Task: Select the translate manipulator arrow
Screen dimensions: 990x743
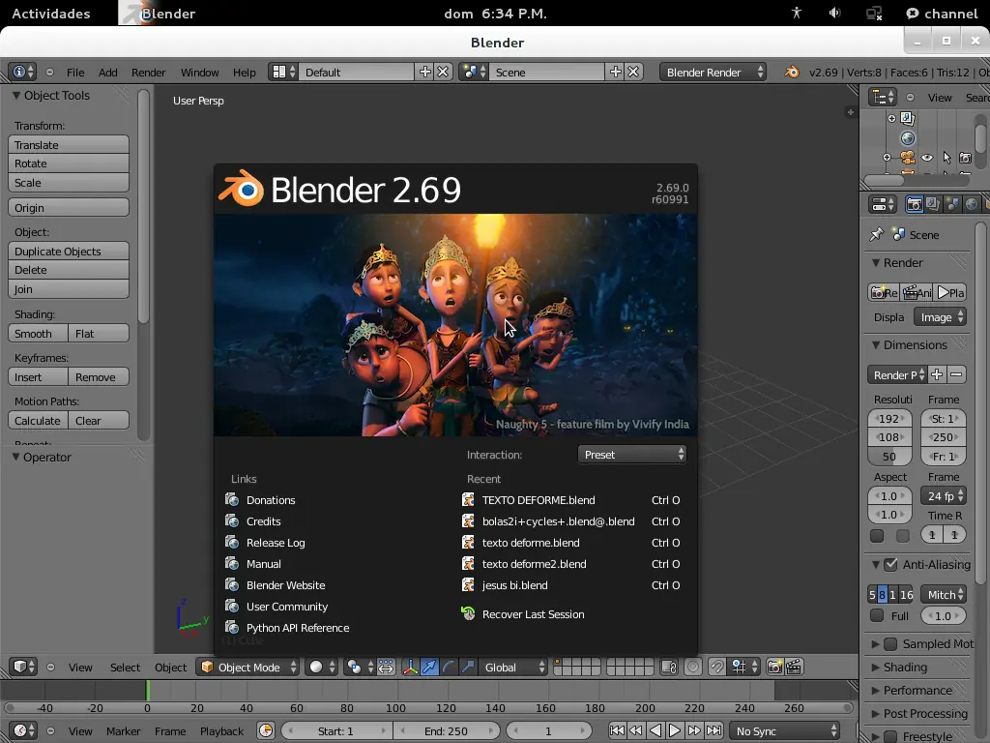Action: (429, 668)
